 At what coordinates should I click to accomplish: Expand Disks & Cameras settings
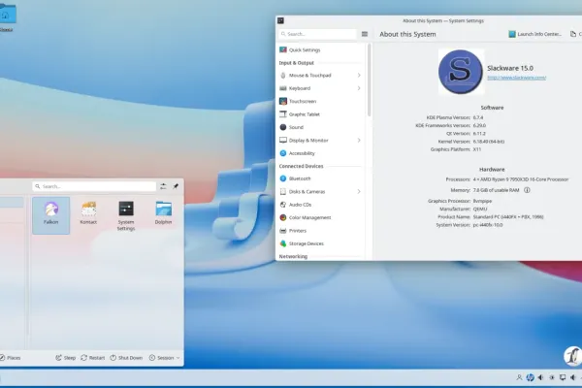point(320,191)
